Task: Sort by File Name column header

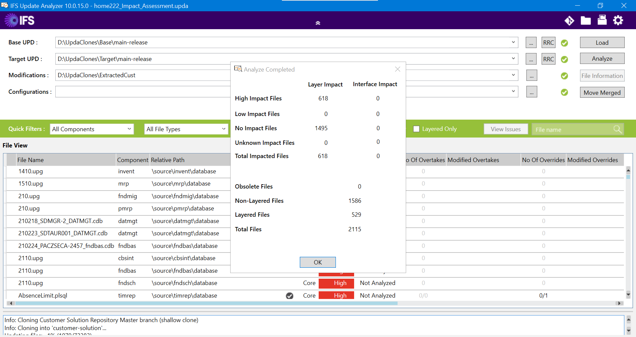Action: 66,160
